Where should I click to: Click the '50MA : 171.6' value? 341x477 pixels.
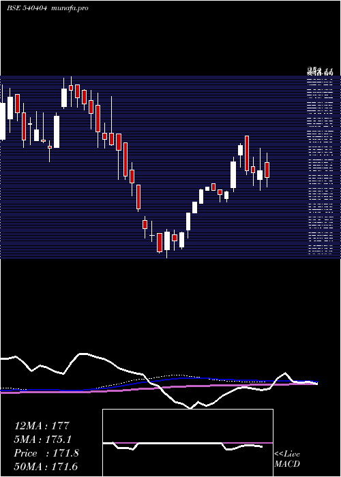pos(46,467)
